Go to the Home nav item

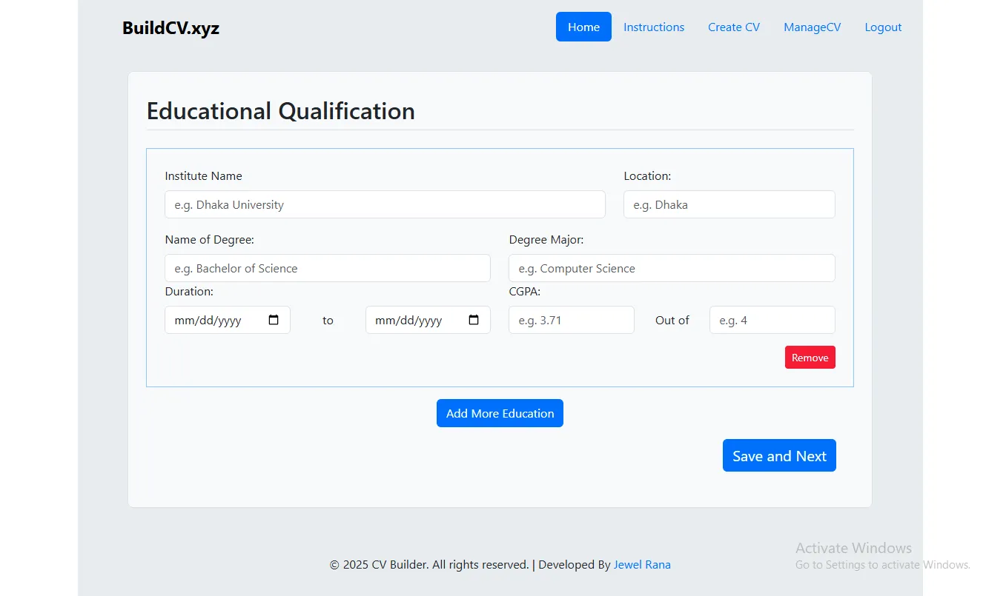(x=583, y=27)
